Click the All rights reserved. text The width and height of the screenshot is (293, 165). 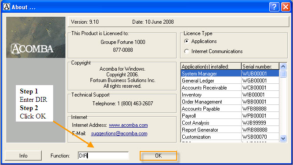[x=123, y=86]
